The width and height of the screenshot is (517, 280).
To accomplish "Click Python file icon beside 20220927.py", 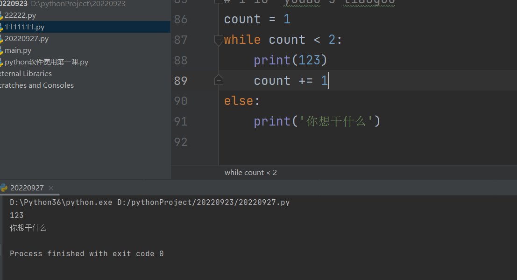I will coord(1,39).
